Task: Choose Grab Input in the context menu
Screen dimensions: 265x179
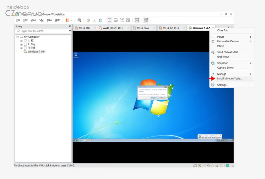Action: pos(232,57)
